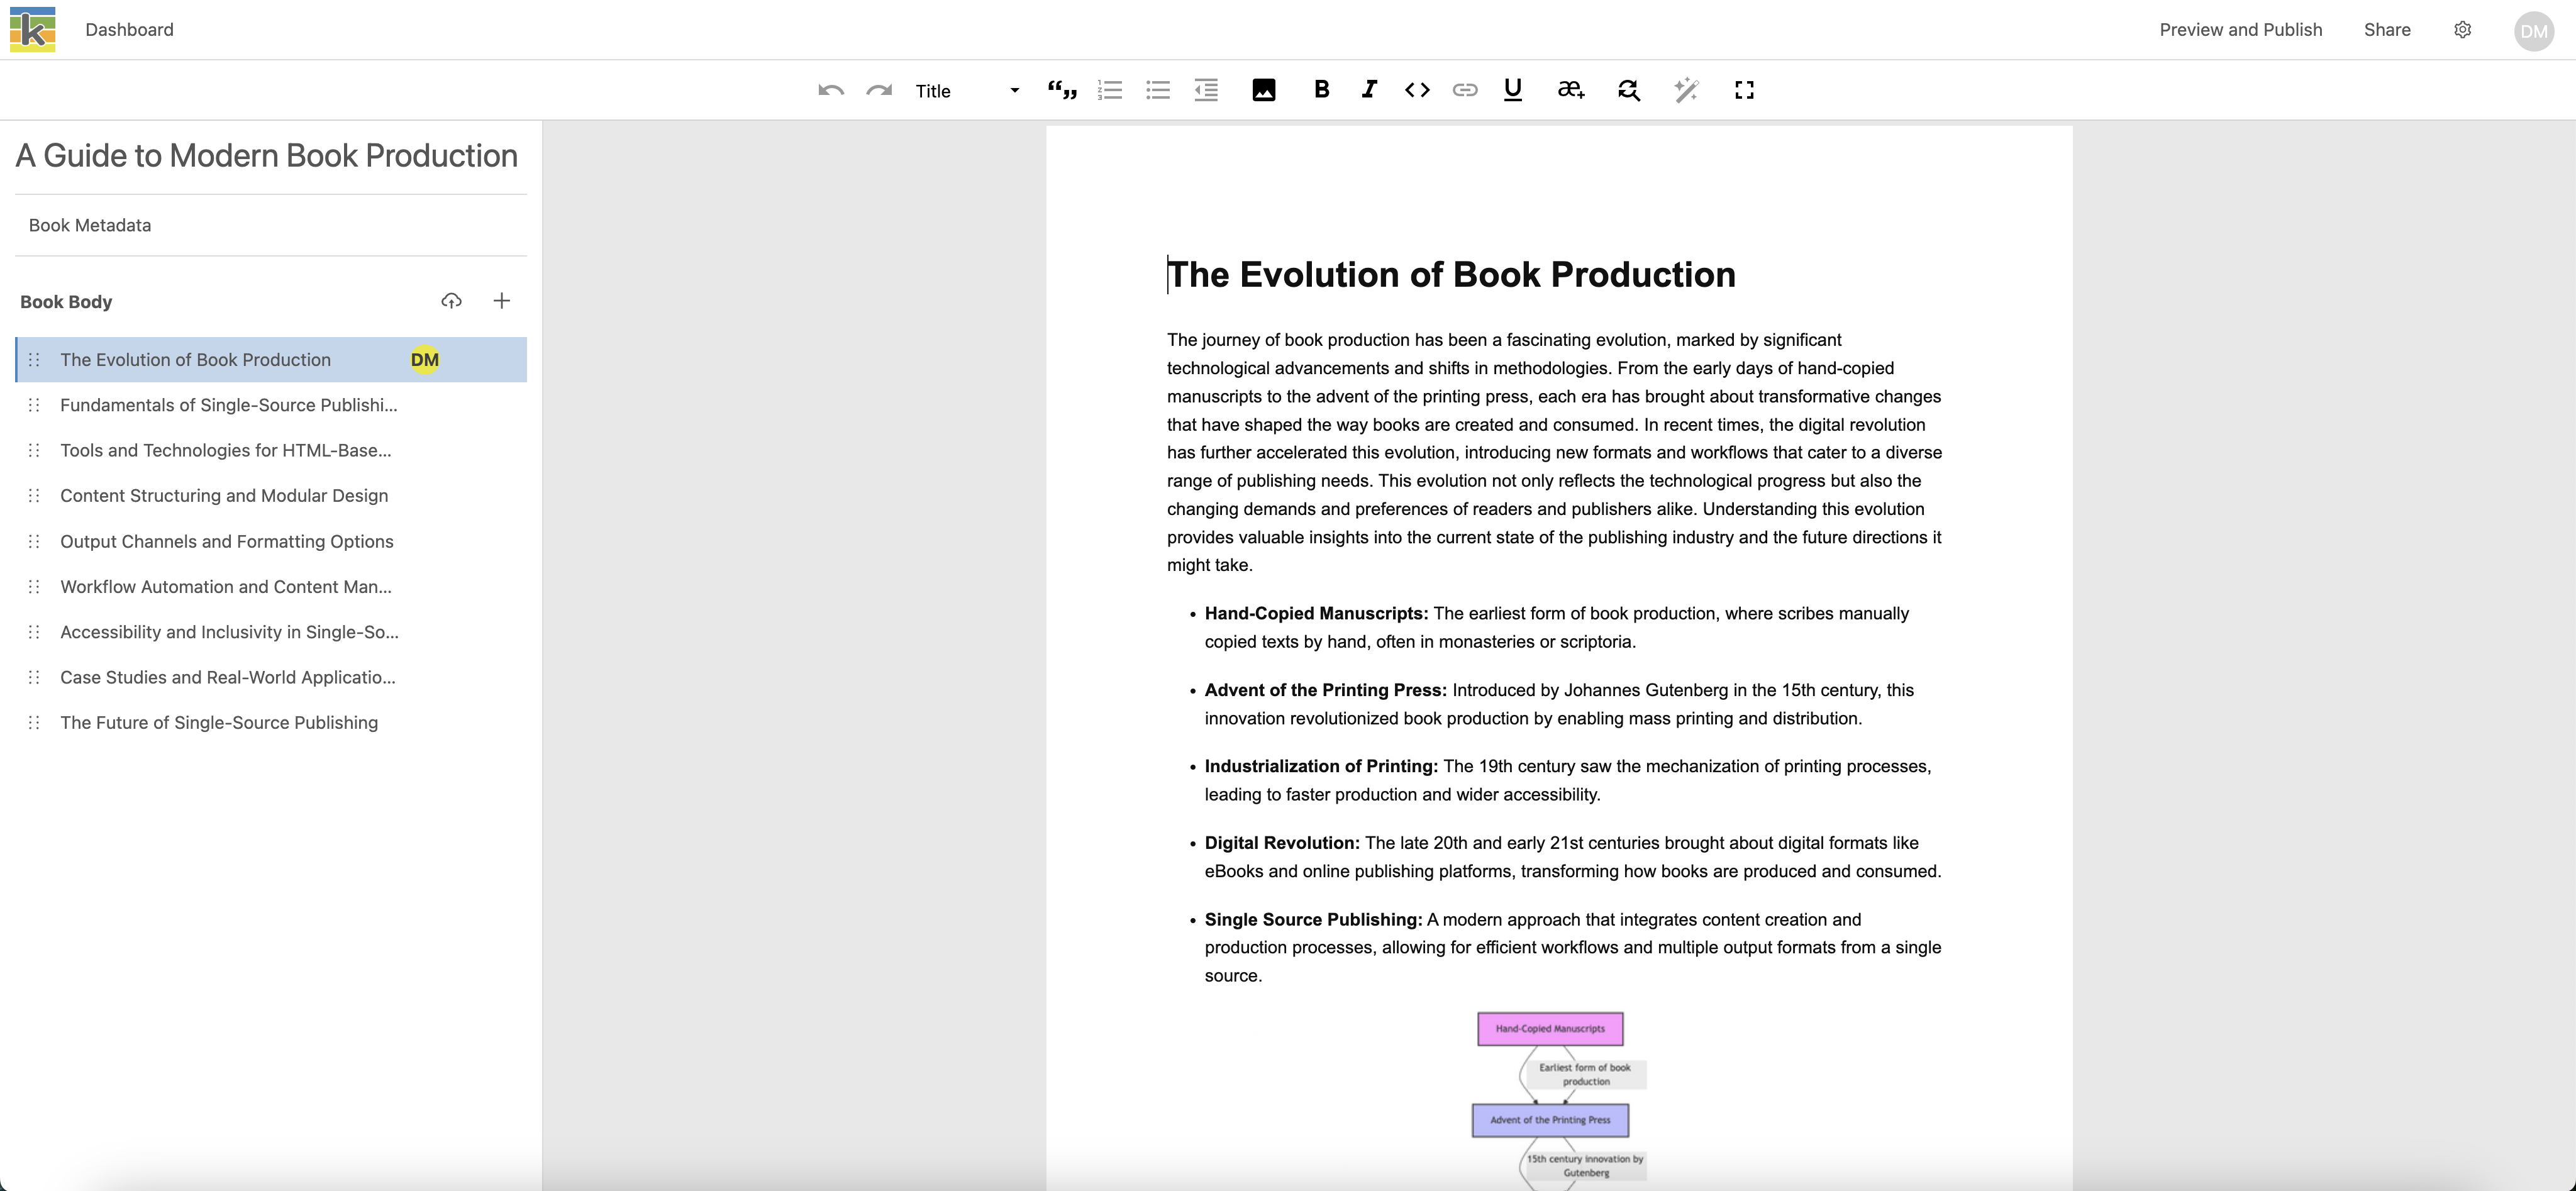Viewport: 2576px width, 1191px height.
Task: Click the add chapter plus button
Action: (x=502, y=301)
